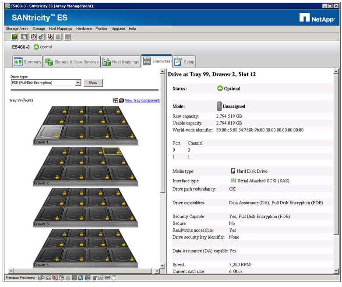Click the Drawer 3 label
The image size is (342, 287).
pos(41,224)
